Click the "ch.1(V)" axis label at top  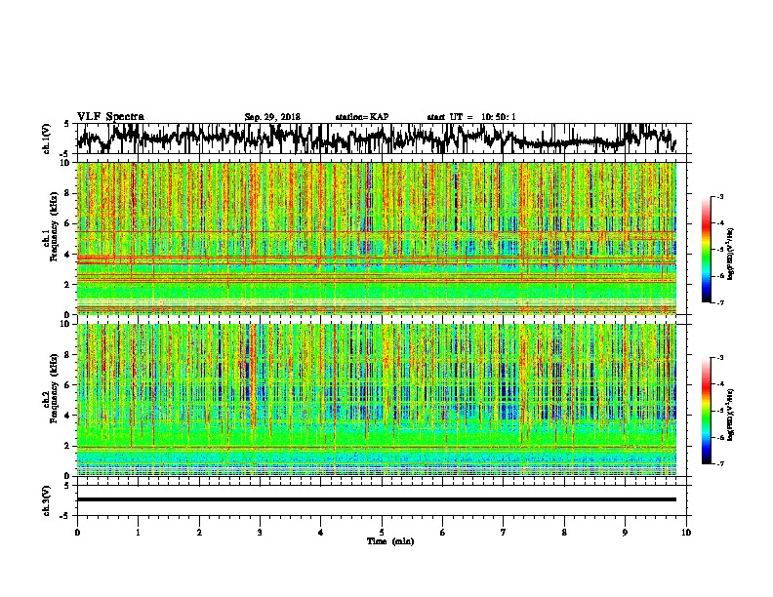click(46, 139)
